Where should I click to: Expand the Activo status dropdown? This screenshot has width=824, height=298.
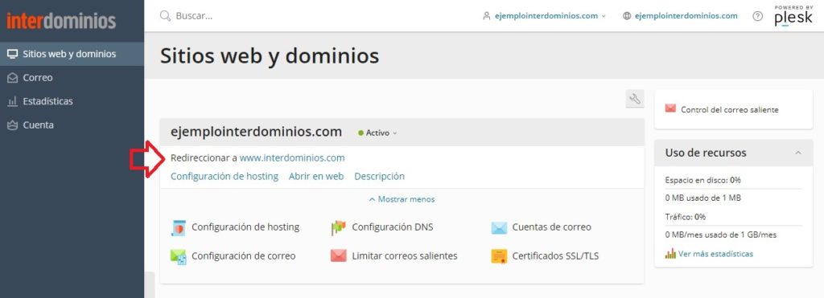tap(377, 133)
